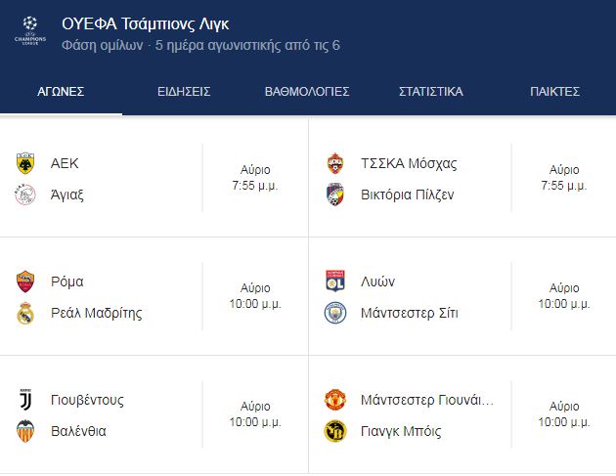The width and height of the screenshot is (616, 476).
Task: Click the AS Roma team crest
Action: [25, 281]
